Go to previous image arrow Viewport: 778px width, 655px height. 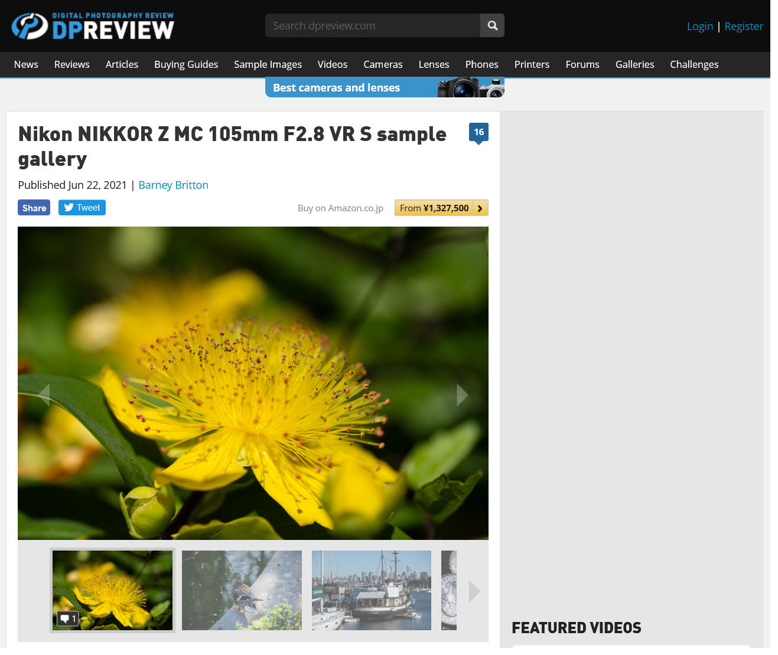point(44,395)
